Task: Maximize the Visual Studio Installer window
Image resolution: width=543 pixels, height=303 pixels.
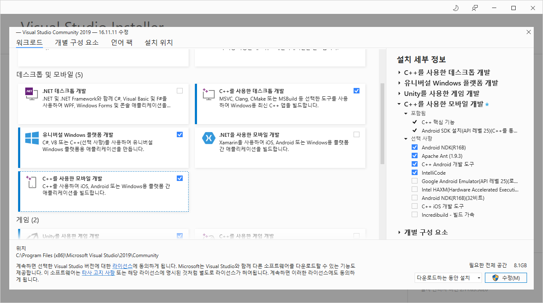Action: pos(514,8)
